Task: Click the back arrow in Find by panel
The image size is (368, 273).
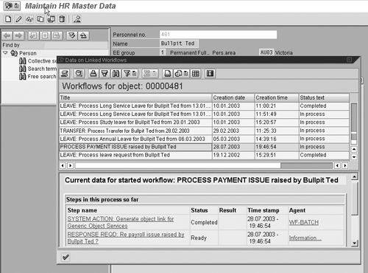Action: click(x=7, y=35)
